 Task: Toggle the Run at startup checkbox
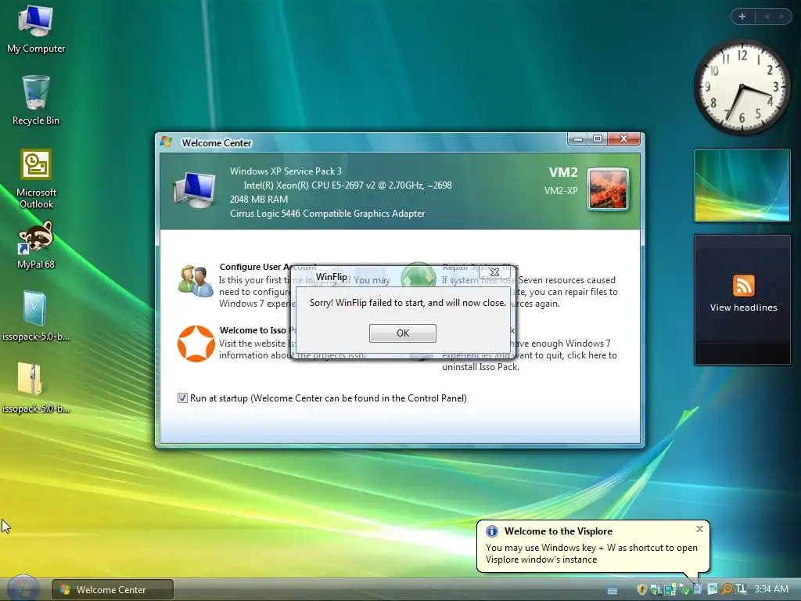pyautogui.click(x=182, y=398)
